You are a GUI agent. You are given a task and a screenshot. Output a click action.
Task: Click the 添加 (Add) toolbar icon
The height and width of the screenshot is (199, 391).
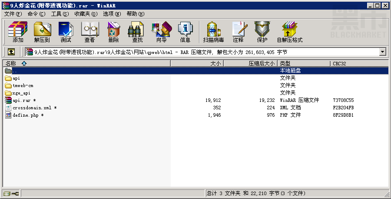tap(18, 32)
